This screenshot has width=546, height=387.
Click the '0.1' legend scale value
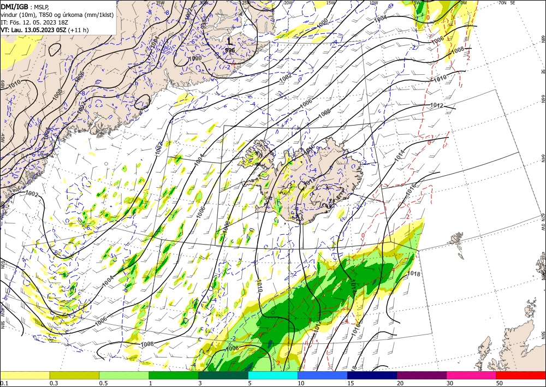[x=3, y=383]
